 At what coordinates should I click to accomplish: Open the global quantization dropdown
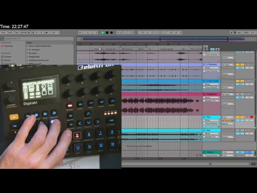click(x=55, y=33)
